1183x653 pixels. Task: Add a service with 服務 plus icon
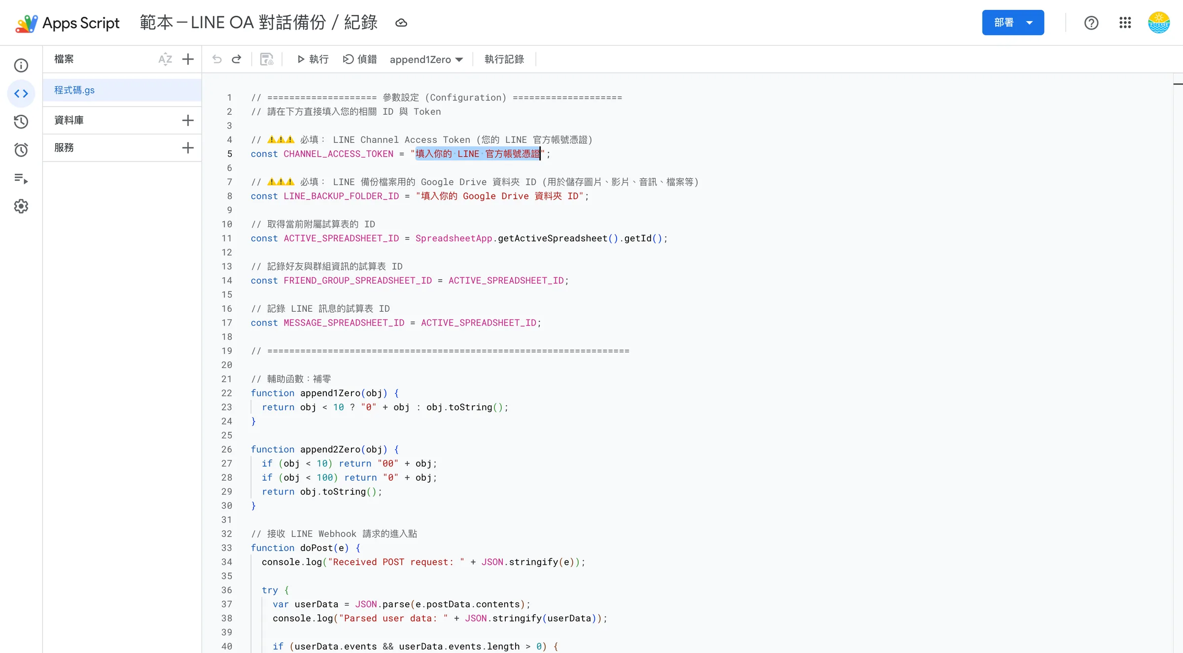(188, 148)
